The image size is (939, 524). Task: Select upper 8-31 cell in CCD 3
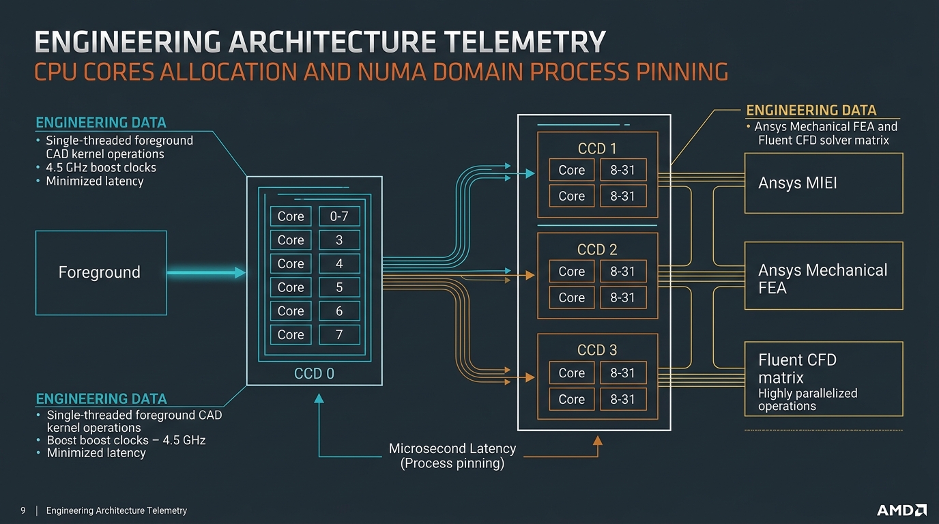point(623,373)
